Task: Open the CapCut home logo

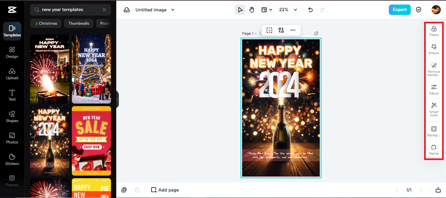Action: [12, 10]
